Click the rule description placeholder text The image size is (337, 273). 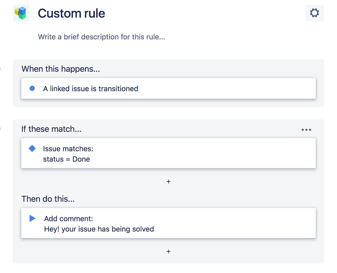pyautogui.click(x=101, y=37)
